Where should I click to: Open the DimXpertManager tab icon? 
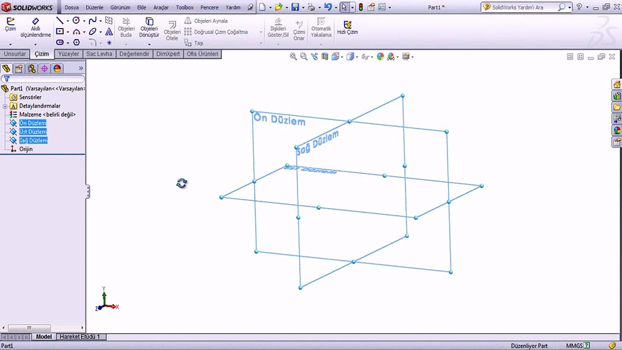pos(44,69)
